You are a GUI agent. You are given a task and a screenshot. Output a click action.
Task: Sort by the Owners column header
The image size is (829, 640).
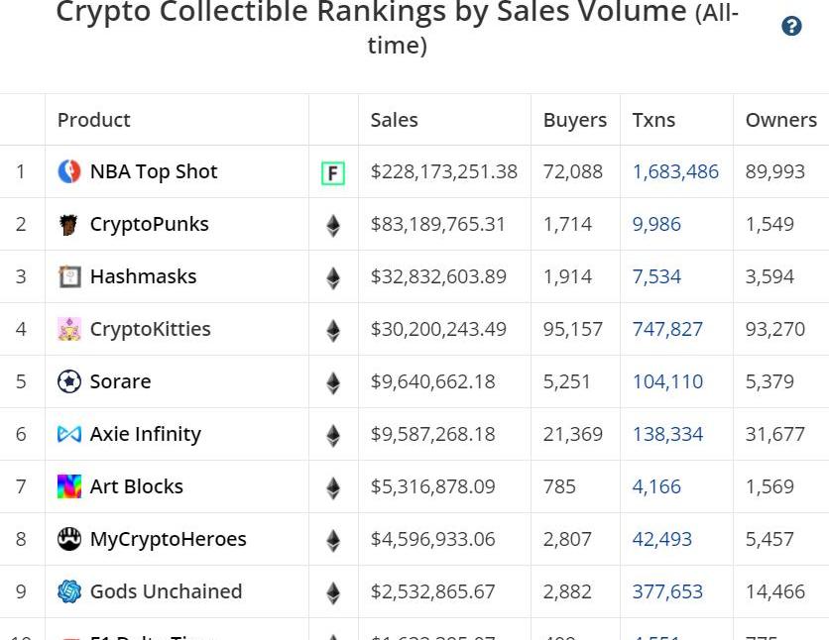(780, 120)
